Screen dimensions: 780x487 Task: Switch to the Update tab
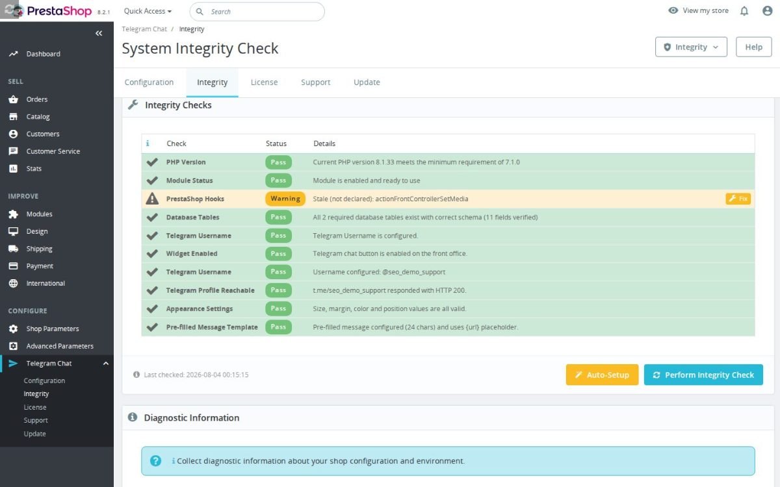point(367,82)
